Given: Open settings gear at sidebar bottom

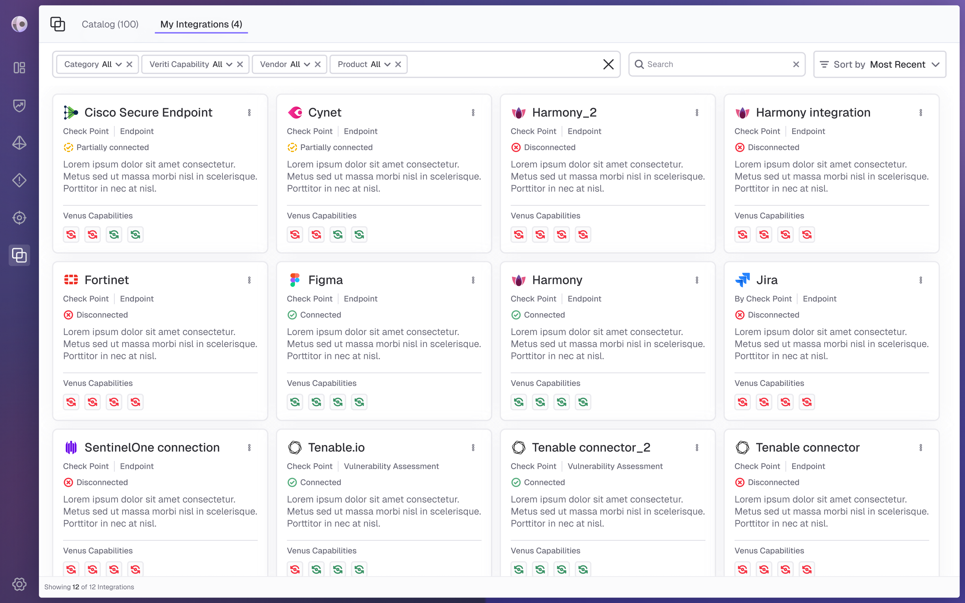Looking at the screenshot, I should [19, 584].
